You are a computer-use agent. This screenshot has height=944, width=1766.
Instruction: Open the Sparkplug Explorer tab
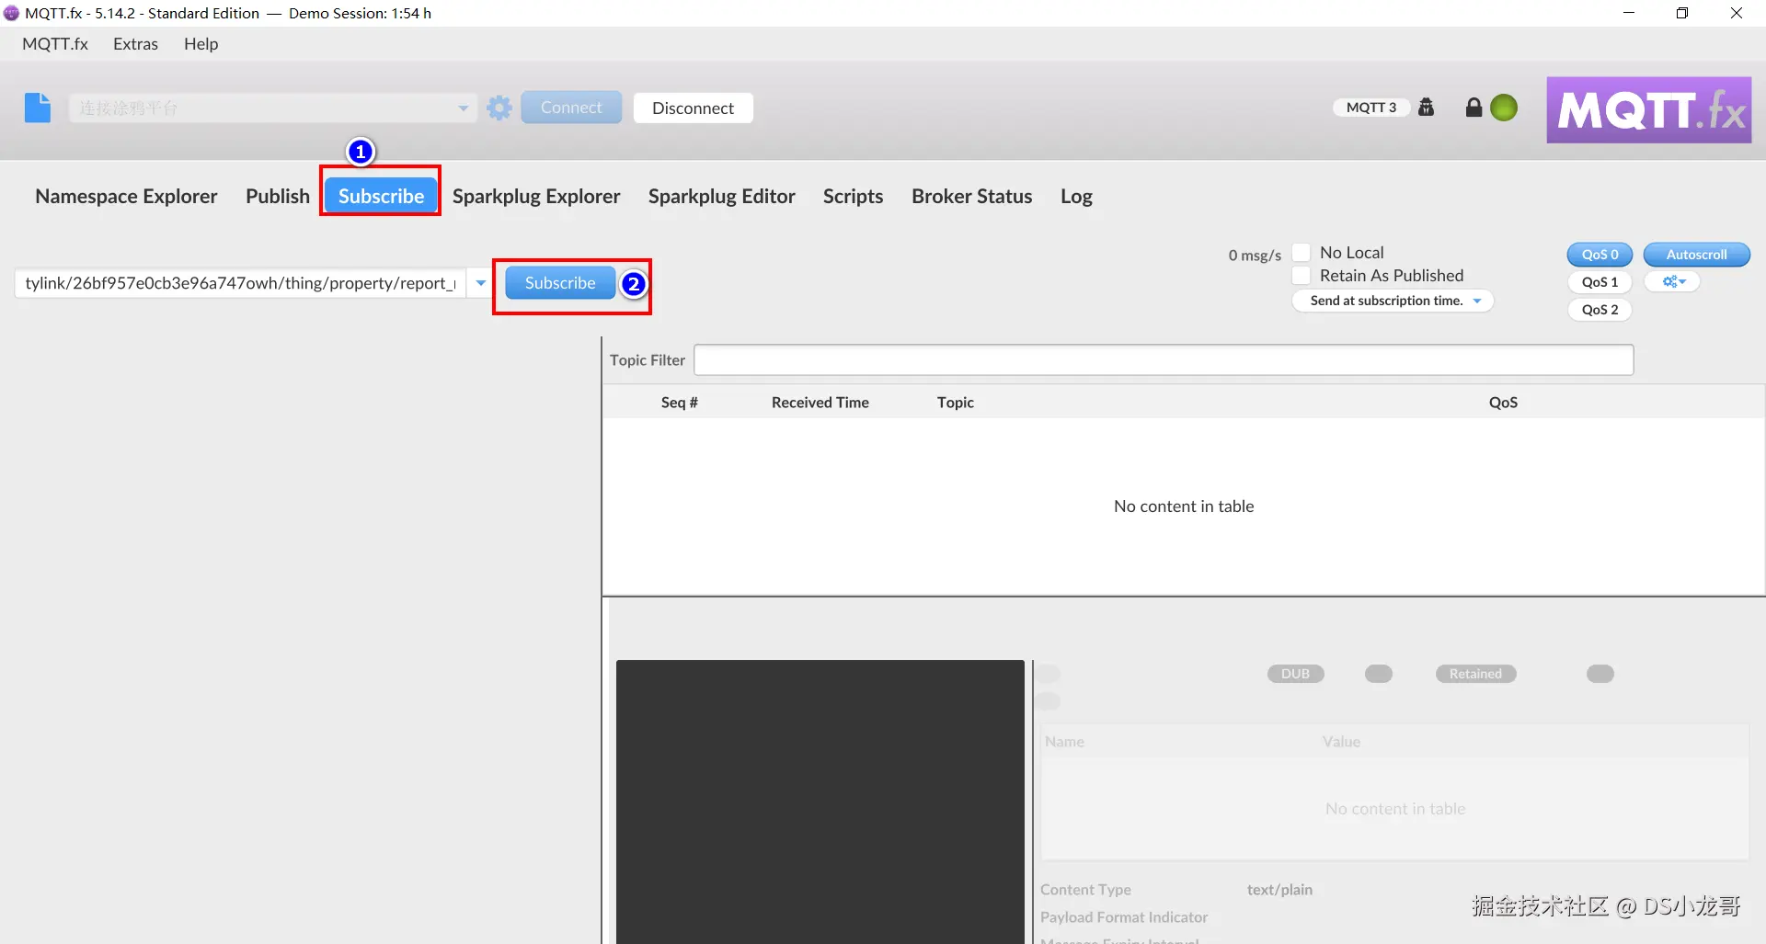[x=536, y=196]
